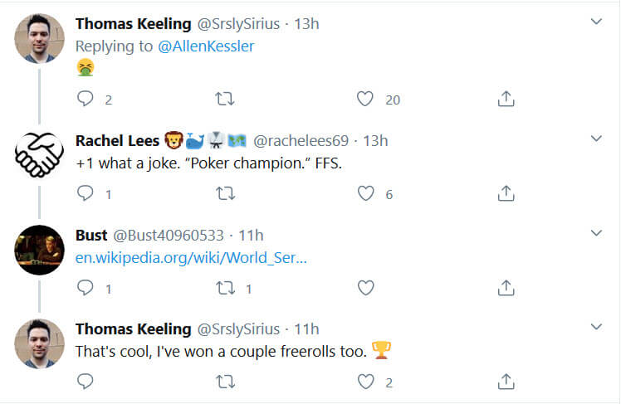Reply to Bust's Wikipedia link tweet
Viewport: 621px width, 404px height.
coord(86,288)
